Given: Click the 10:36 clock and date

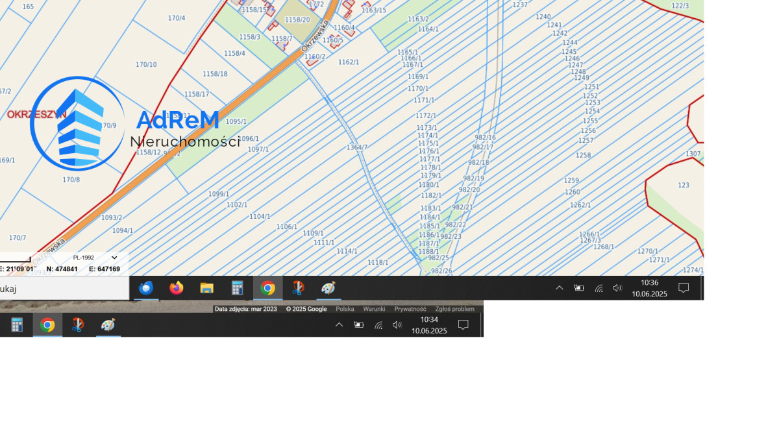Looking at the screenshot, I should tap(649, 288).
